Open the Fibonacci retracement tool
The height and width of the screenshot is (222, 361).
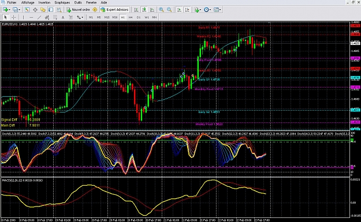pyautogui.click(x=55, y=17)
